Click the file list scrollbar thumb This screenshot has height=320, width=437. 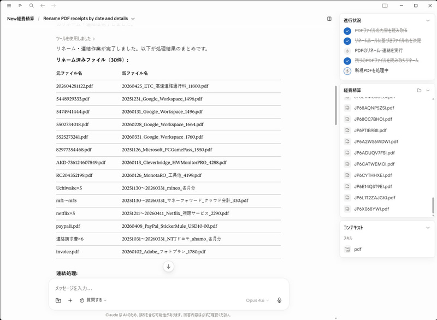pos(433,205)
